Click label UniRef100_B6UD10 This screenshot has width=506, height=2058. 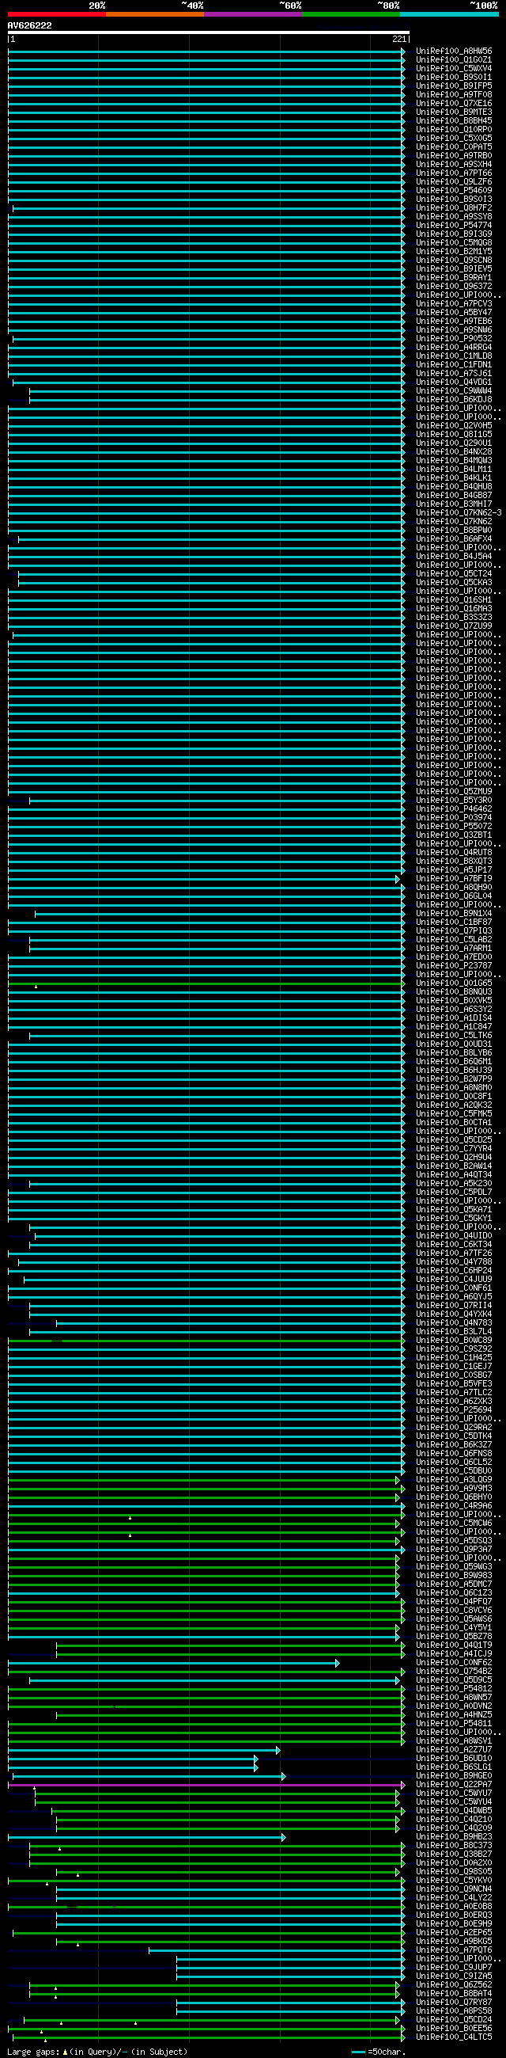click(x=453, y=1759)
